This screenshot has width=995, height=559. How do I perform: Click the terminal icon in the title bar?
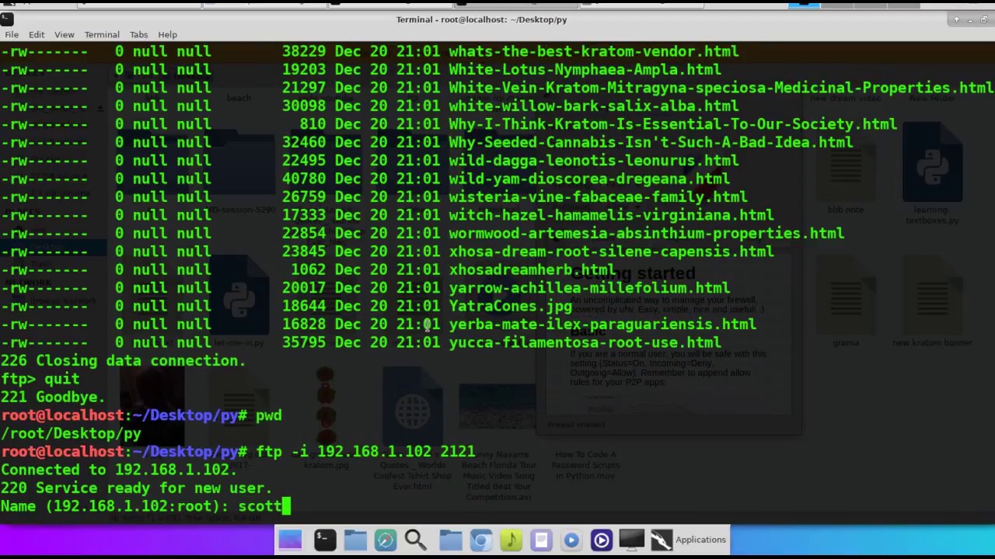click(7, 19)
